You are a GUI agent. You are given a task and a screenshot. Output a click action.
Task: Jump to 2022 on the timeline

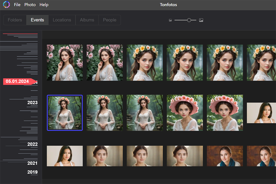tap(32, 144)
